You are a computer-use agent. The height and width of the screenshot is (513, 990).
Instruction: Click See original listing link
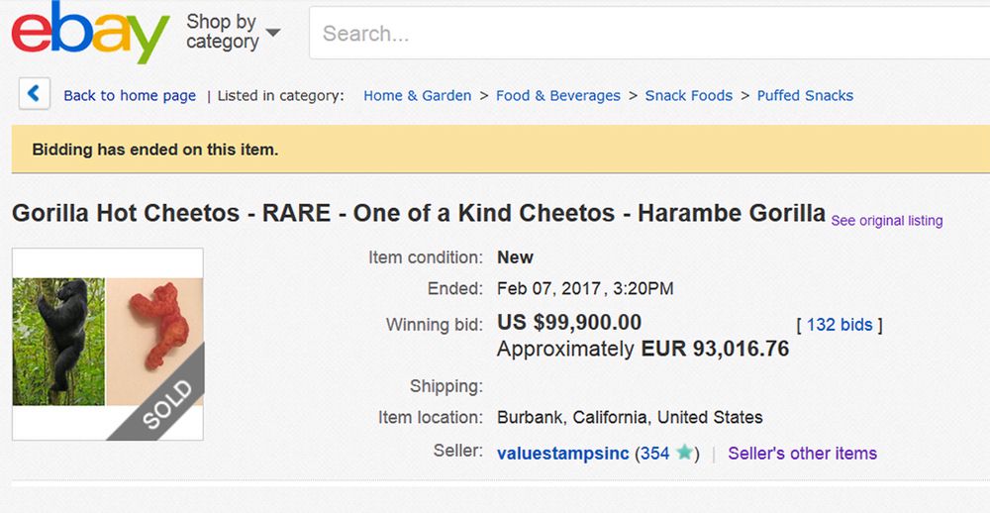(x=887, y=221)
